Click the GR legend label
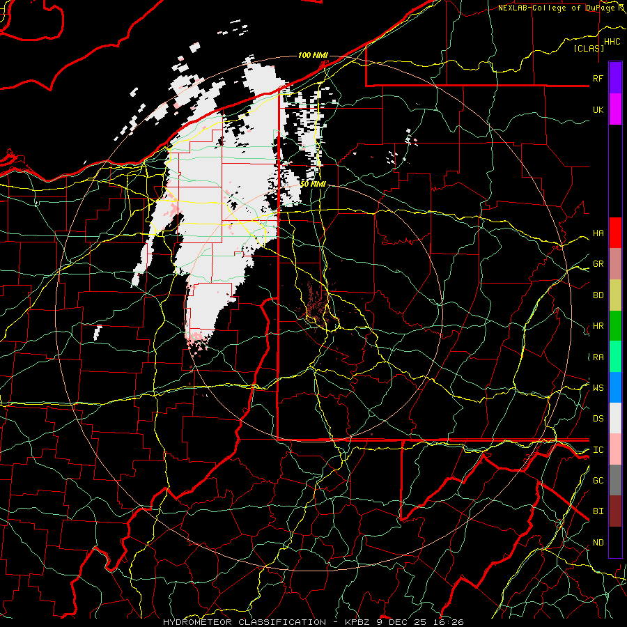Viewport: 627px width, 627px height. coord(598,264)
